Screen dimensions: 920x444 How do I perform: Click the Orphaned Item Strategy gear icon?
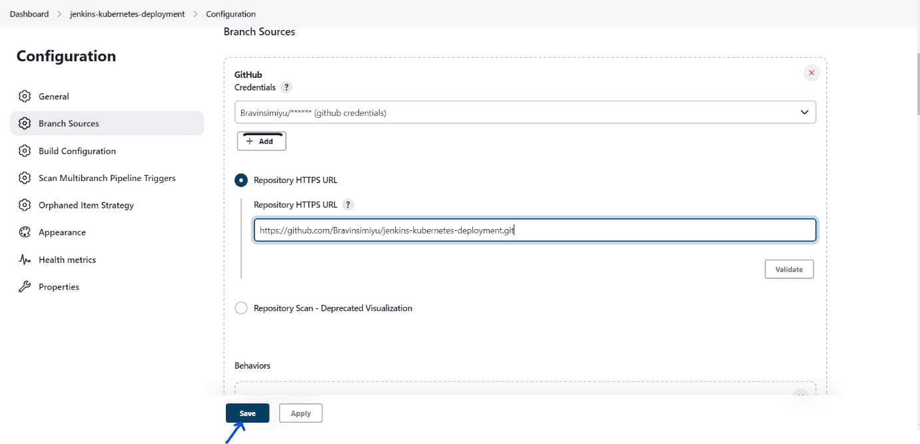point(25,205)
